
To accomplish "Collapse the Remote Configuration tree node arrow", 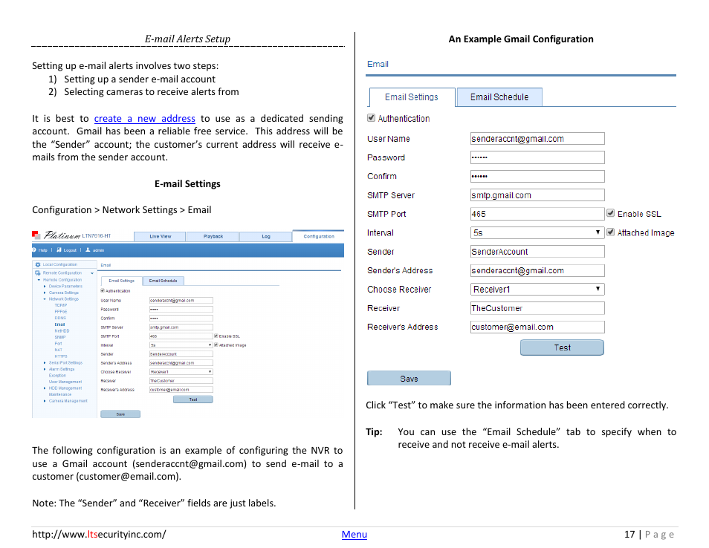I will point(39,280).
